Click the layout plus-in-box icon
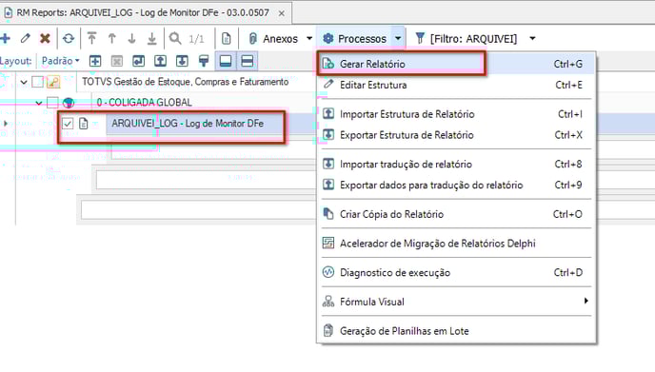The width and height of the screenshot is (655, 372). [x=95, y=62]
